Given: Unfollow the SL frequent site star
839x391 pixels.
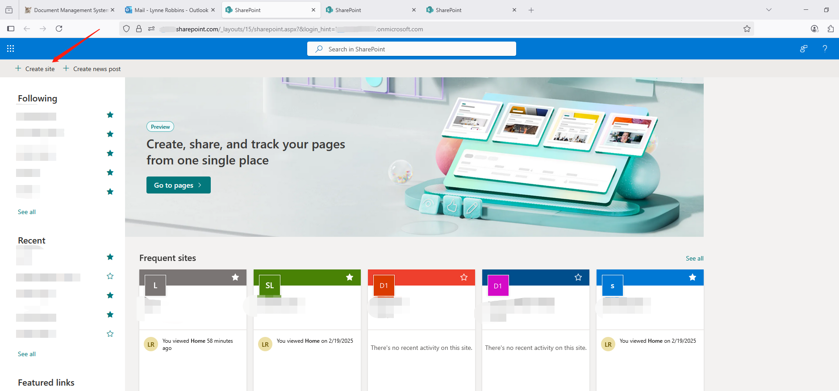Looking at the screenshot, I should (x=350, y=277).
